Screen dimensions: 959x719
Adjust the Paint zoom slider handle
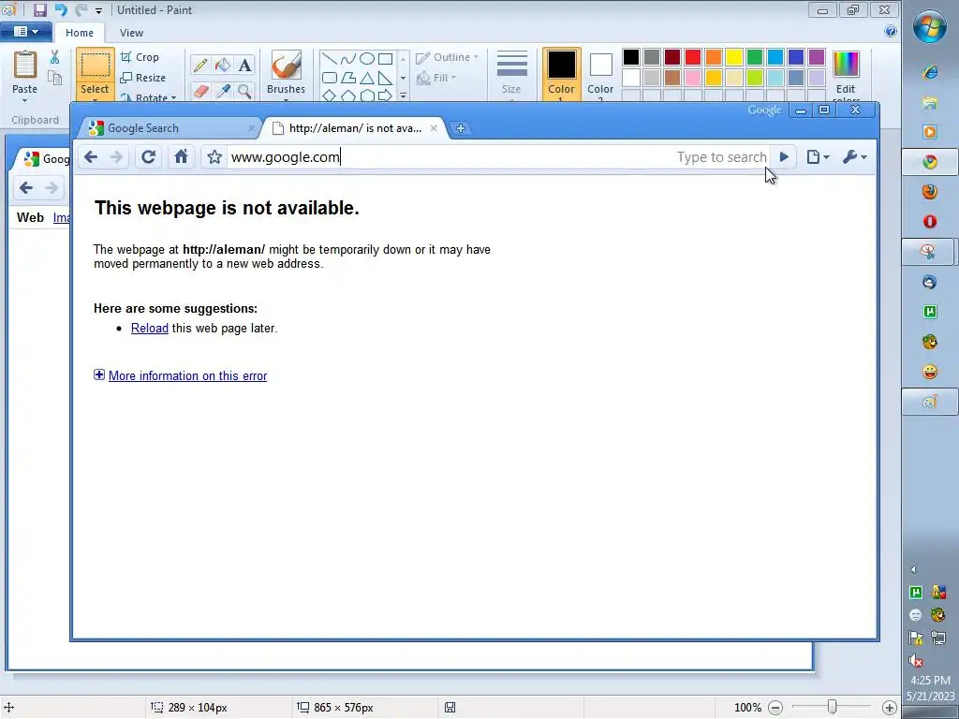(x=832, y=707)
